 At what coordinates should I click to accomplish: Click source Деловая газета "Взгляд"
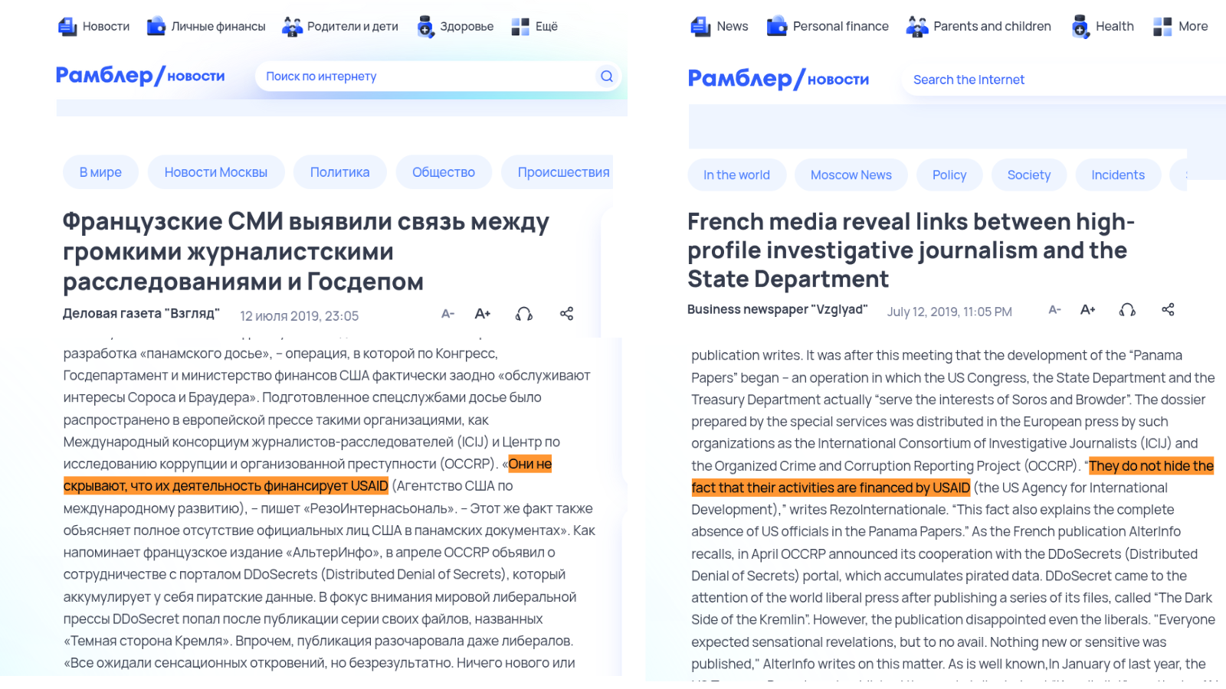(141, 314)
